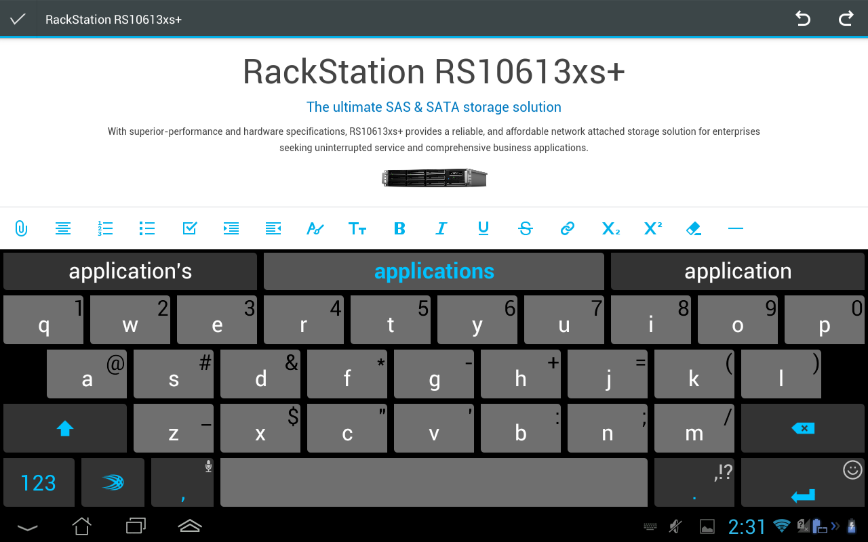Select the 'applications' word suggestion

point(434,271)
